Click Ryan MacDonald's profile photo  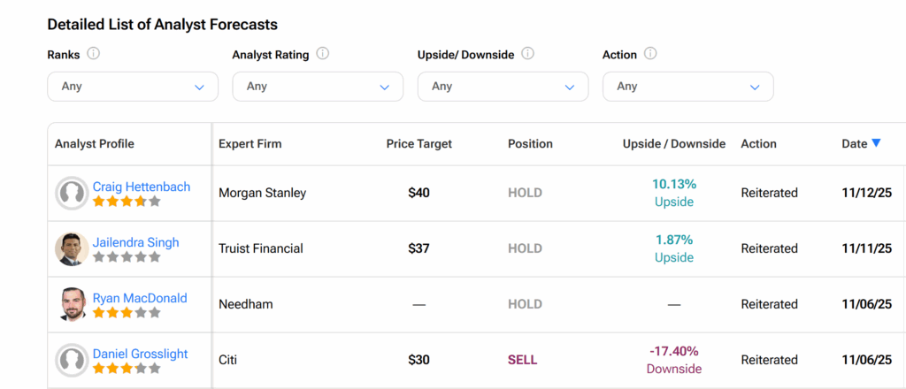tap(72, 304)
